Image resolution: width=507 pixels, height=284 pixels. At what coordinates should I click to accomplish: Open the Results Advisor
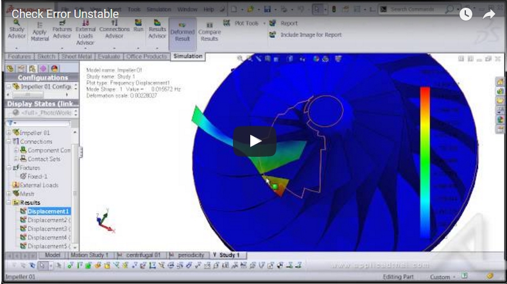coord(157,30)
